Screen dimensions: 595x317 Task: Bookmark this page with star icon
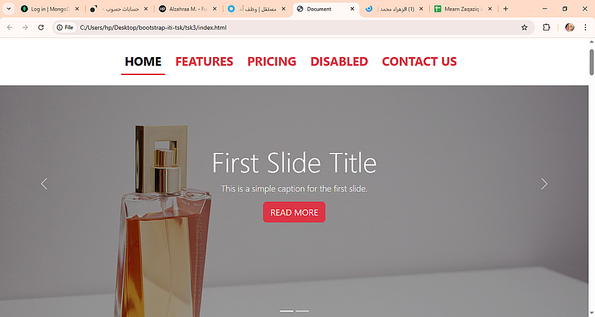pyautogui.click(x=524, y=27)
